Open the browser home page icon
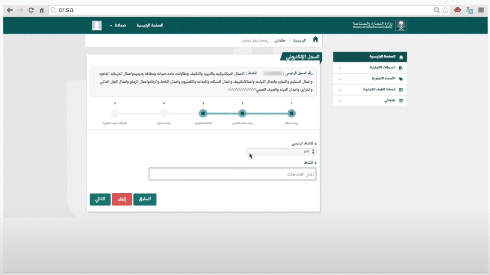The image size is (490, 275). 42,10
